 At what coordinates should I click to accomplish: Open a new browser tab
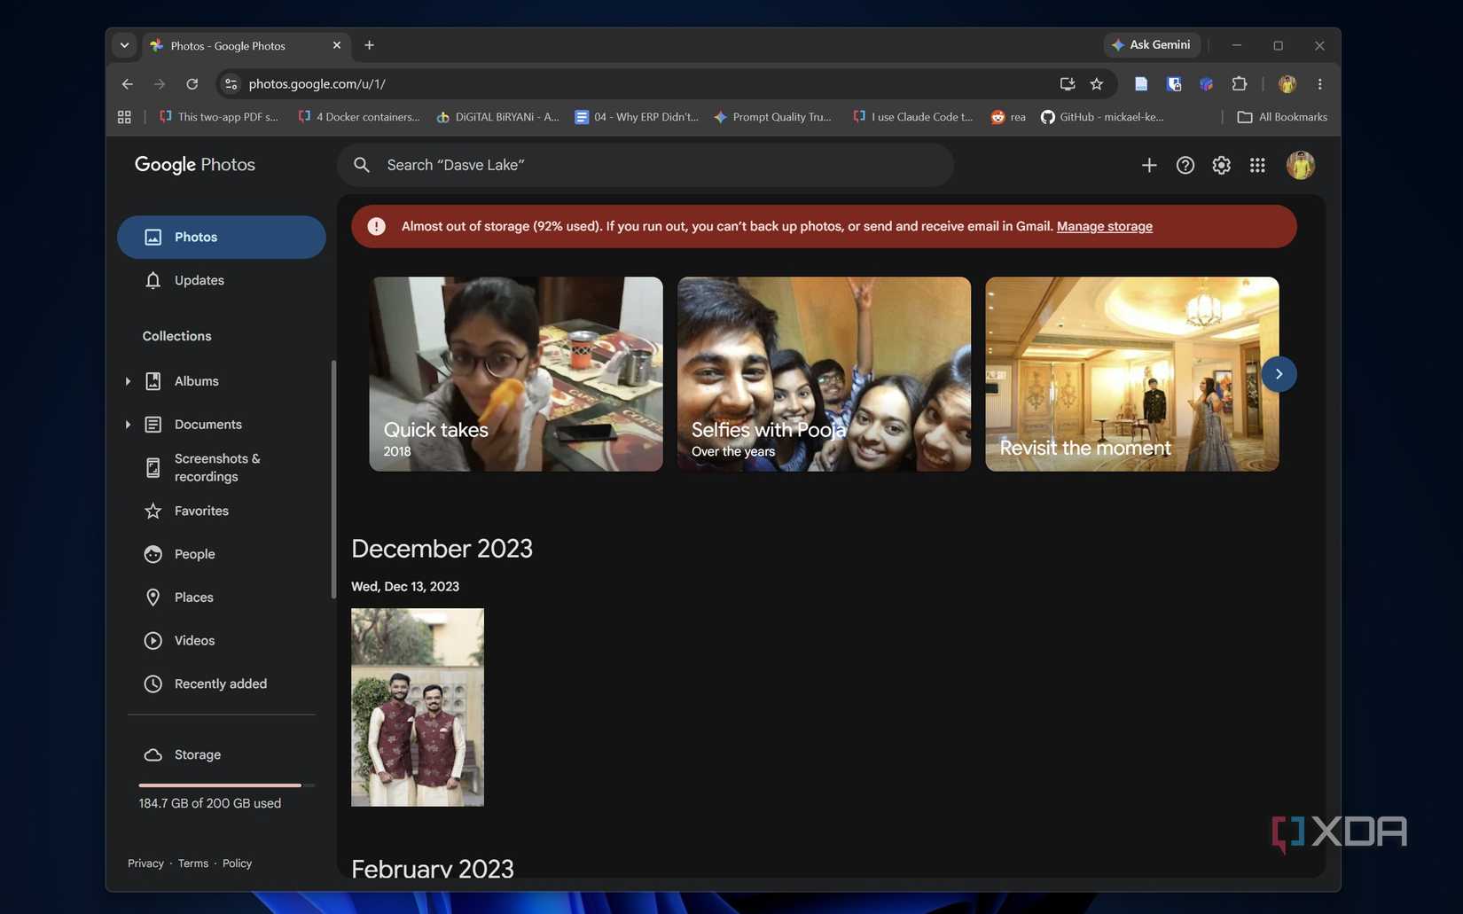pyautogui.click(x=370, y=45)
